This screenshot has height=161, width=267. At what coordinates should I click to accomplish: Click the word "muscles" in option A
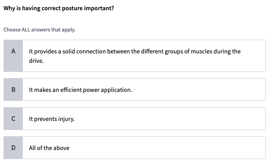coord(201,51)
